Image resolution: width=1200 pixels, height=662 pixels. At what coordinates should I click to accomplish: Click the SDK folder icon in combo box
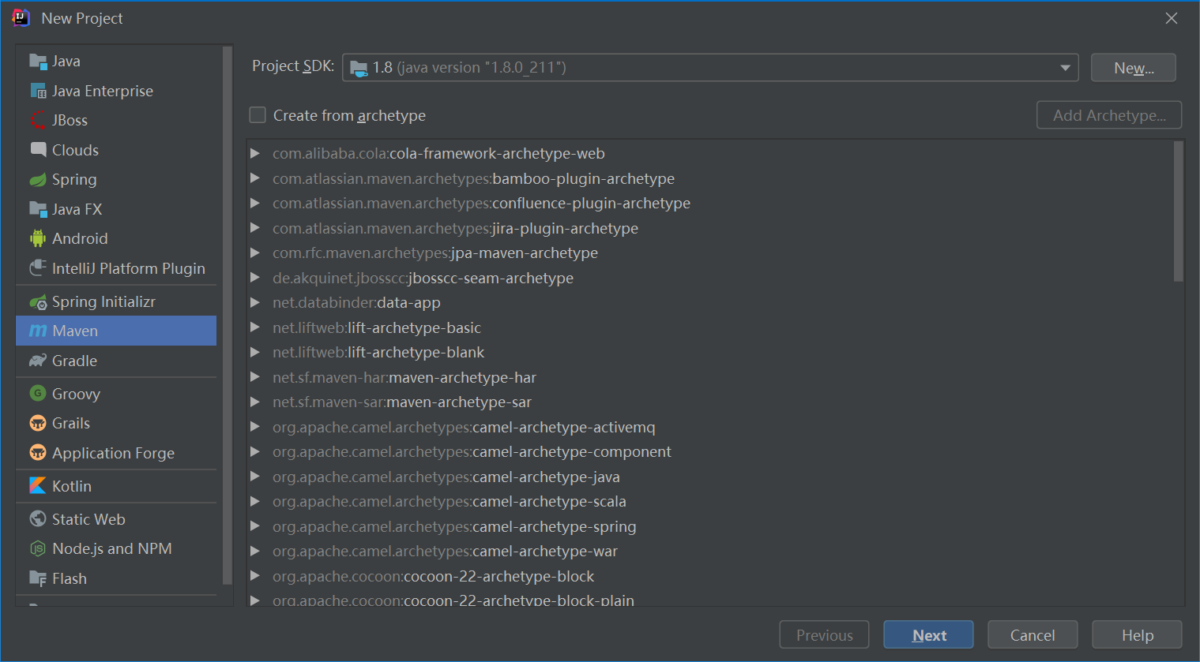point(359,68)
